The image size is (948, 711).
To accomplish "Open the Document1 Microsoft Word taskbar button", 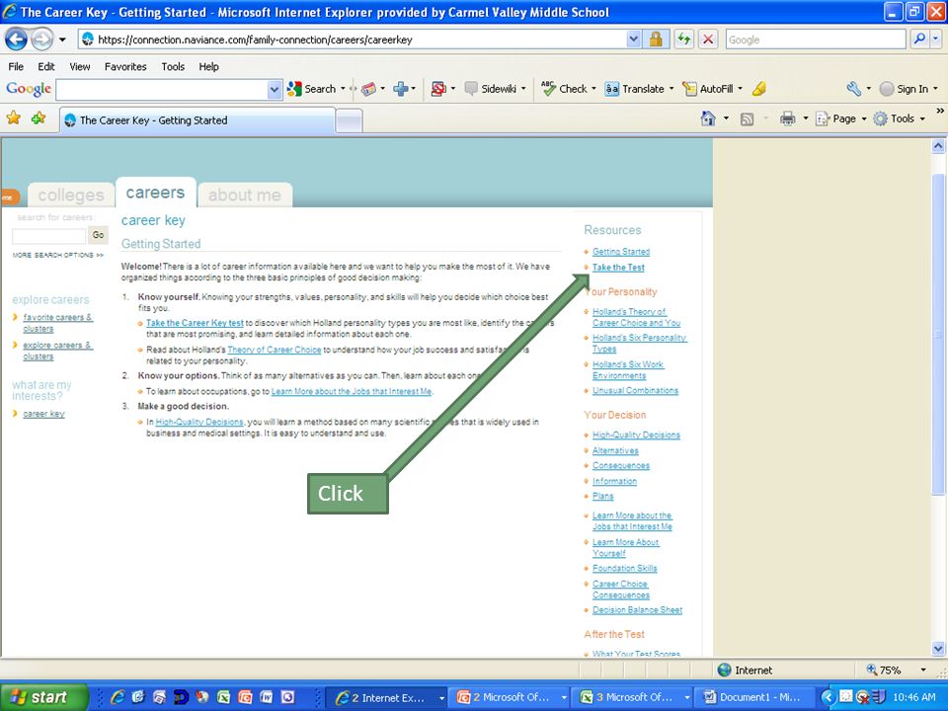I will [x=753, y=697].
